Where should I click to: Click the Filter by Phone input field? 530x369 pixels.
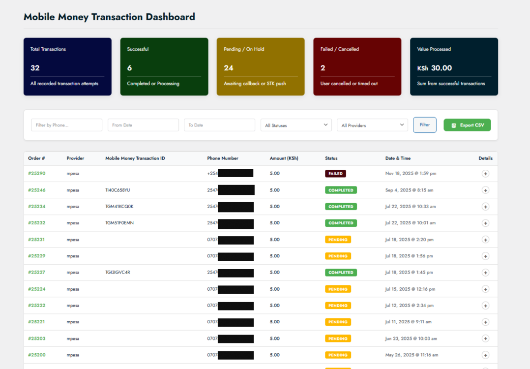66,125
